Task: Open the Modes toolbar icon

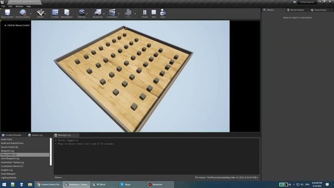Action: click(41, 14)
